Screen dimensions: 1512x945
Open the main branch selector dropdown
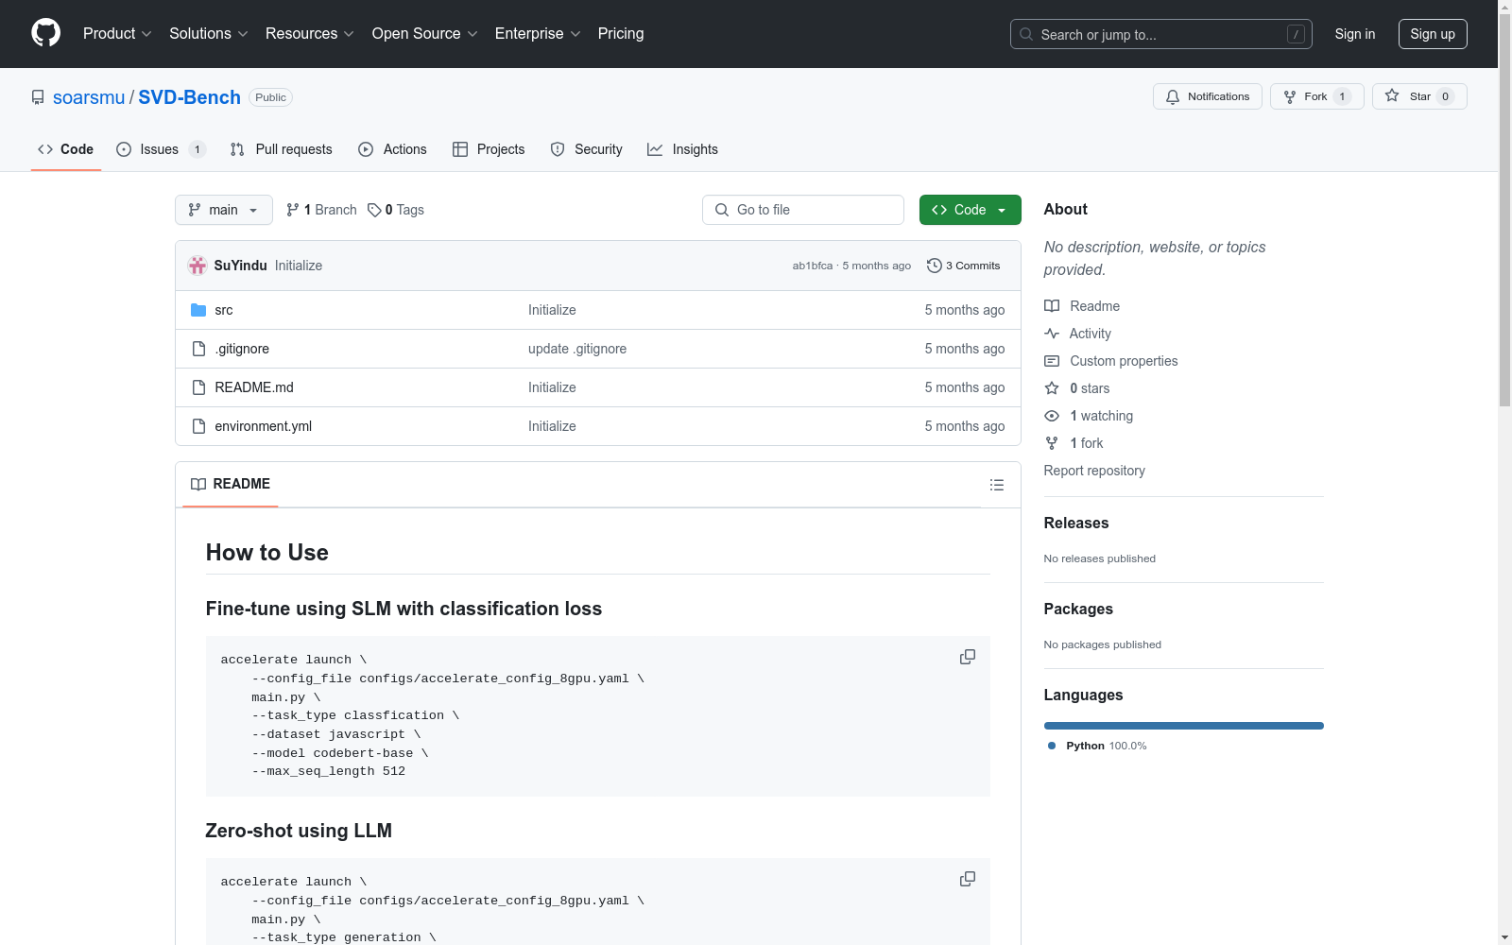click(x=223, y=210)
